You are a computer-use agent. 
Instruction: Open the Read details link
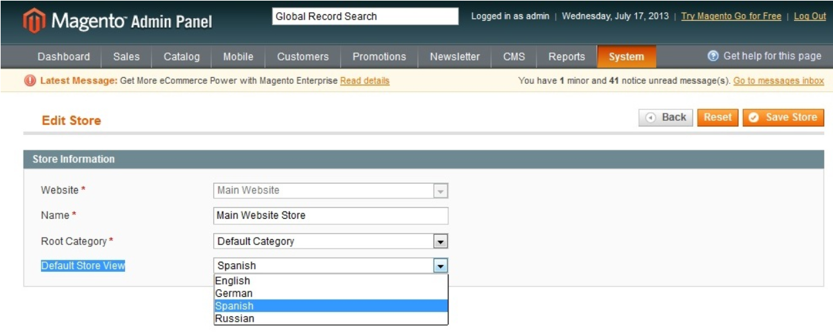point(364,81)
